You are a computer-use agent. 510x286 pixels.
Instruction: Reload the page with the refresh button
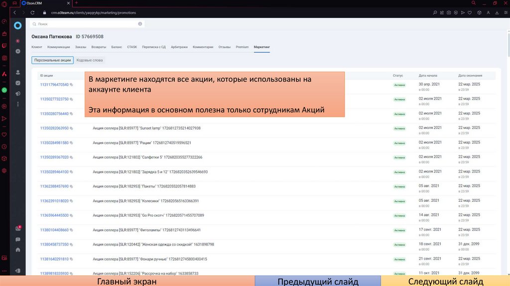32,12
